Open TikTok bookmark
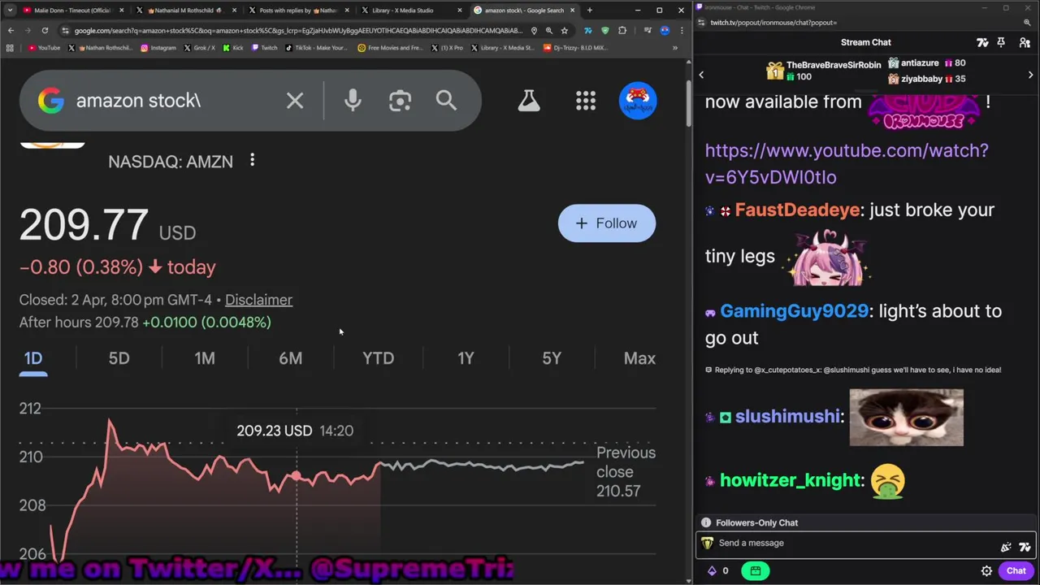 [316, 48]
